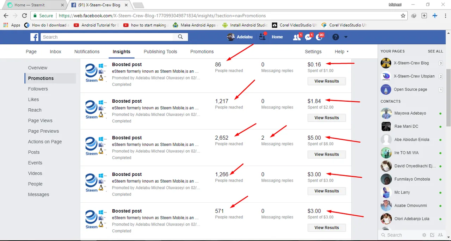Open page Settings
The height and width of the screenshot is (241, 451).
(x=313, y=51)
